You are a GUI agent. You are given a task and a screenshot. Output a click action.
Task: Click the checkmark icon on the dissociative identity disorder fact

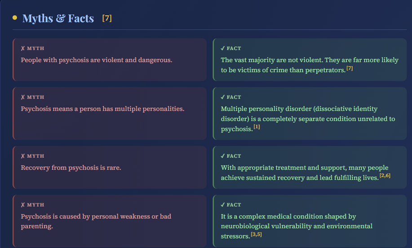[223, 97]
